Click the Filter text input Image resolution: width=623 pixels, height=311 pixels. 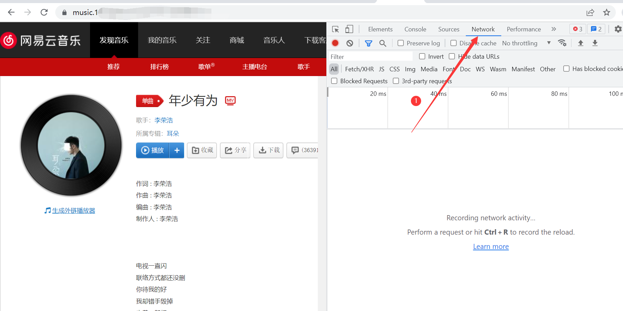371,57
